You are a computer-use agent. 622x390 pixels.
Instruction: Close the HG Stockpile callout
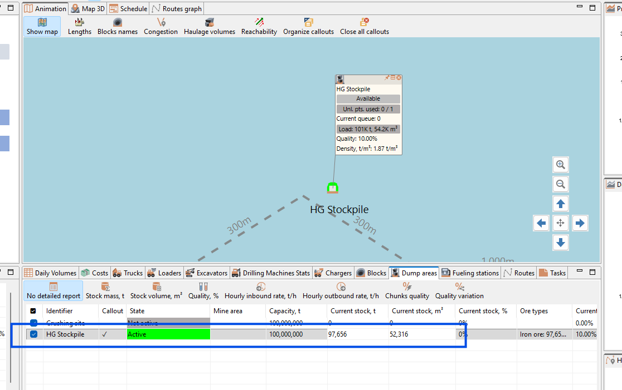point(399,78)
